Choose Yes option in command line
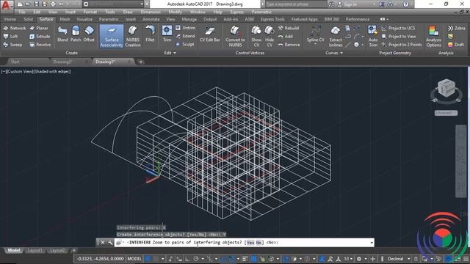The height and width of the screenshot is (264, 470). click(x=250, y=243)
